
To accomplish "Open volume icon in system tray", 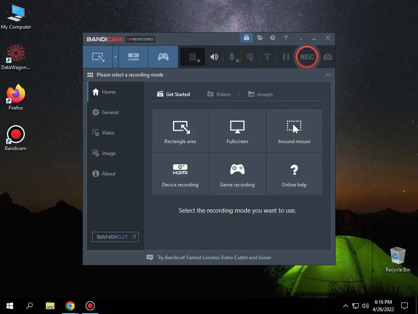I will point(365,306).
